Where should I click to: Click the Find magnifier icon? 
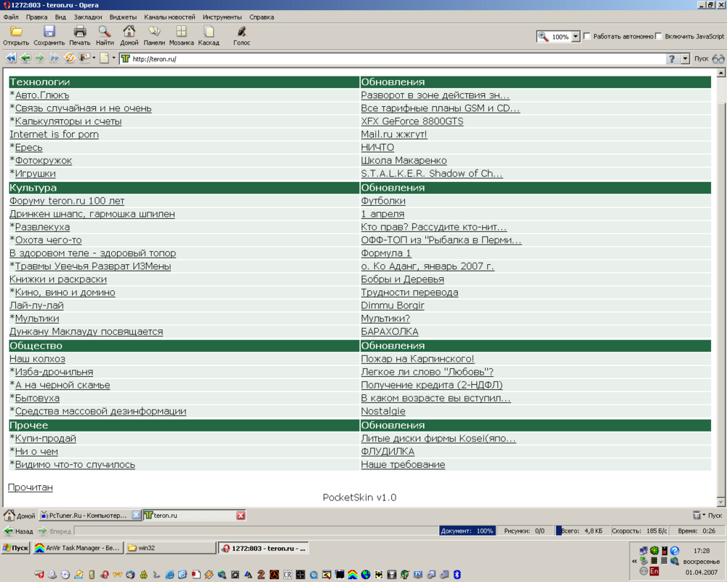coord(104,31)
